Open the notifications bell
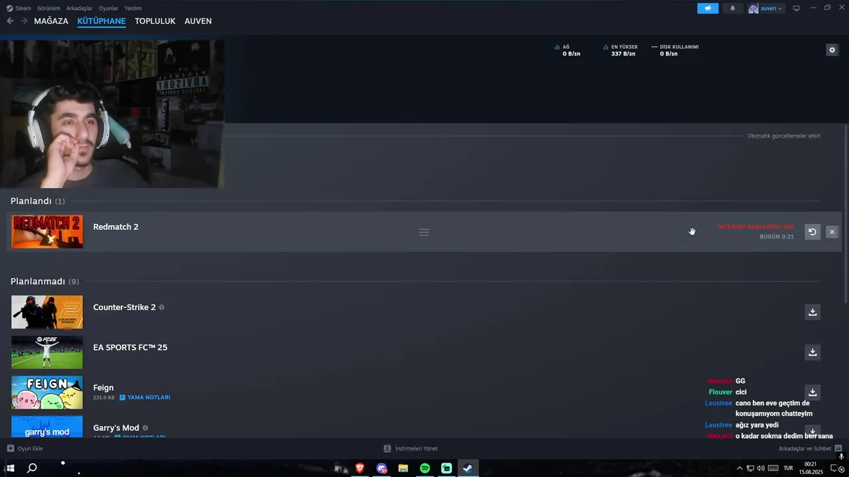 pyautogui.click(x=732, y=9)
